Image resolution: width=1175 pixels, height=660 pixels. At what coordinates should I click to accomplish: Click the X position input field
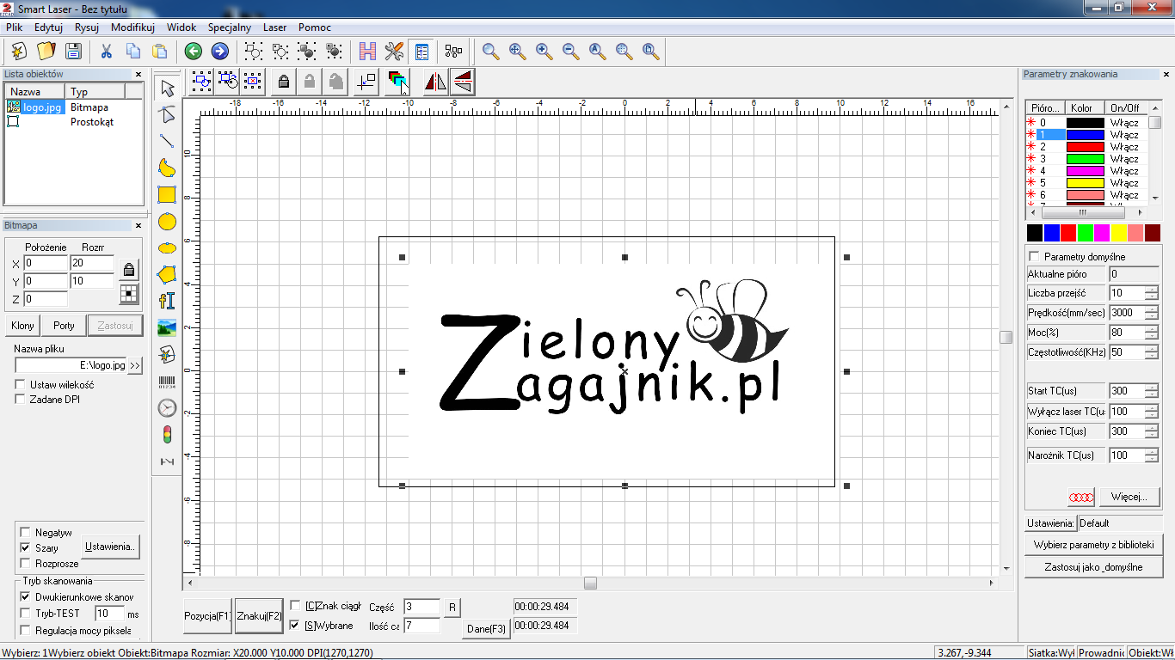46,263
